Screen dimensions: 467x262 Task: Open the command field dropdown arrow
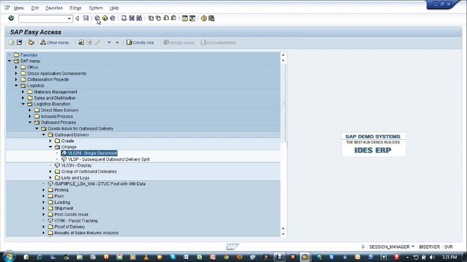pyautogui.click(x=69, y=19)
